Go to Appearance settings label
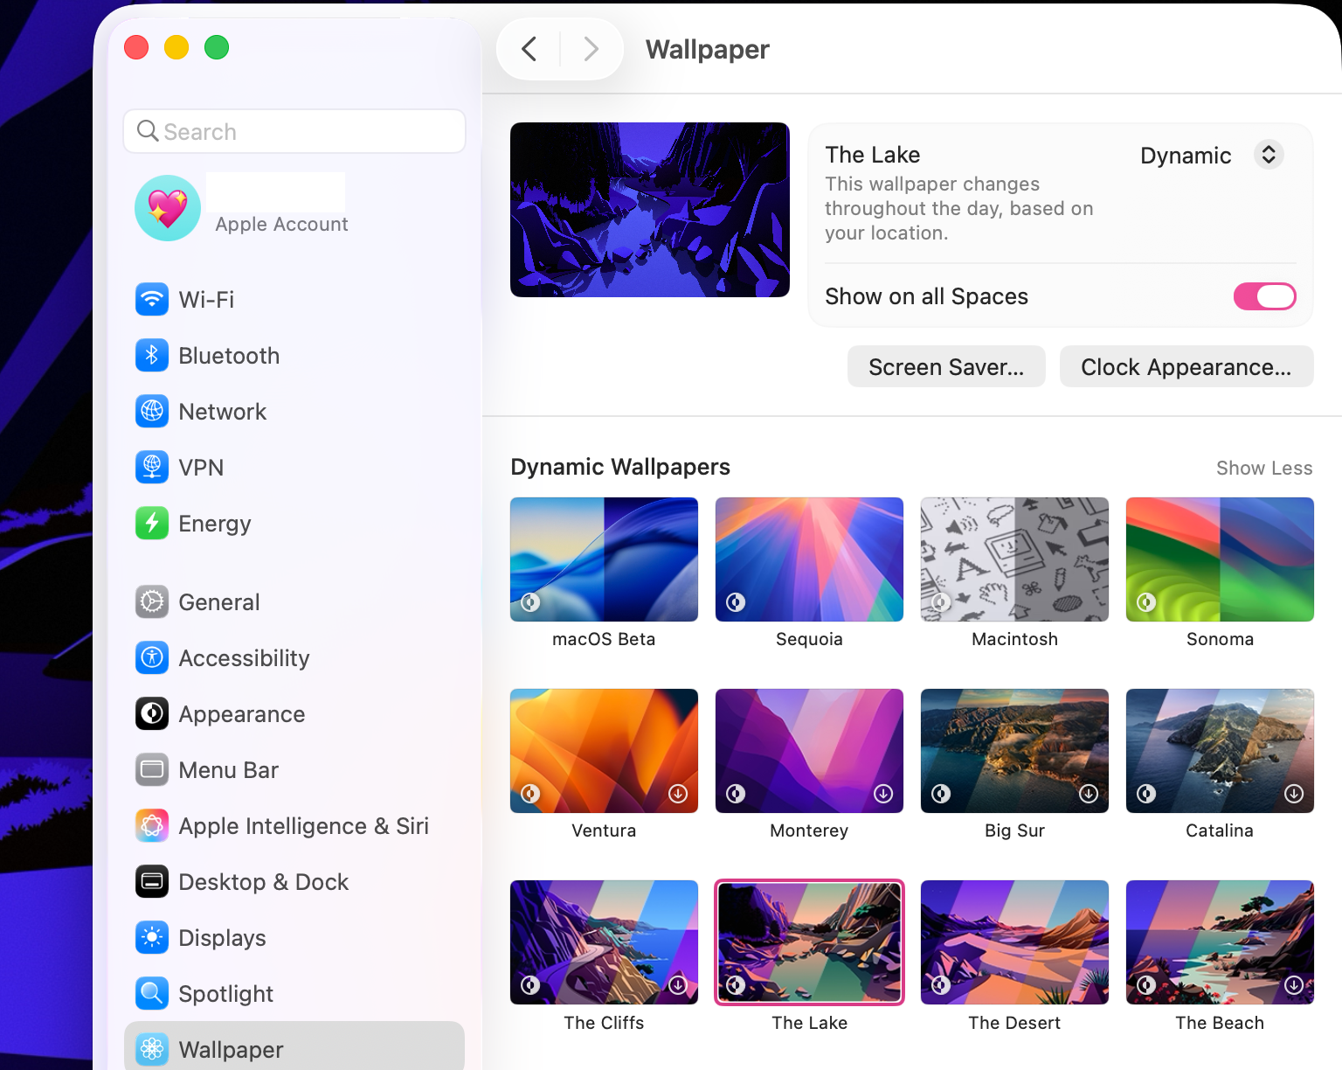The image size is (1342, 1070). point(241,714)
